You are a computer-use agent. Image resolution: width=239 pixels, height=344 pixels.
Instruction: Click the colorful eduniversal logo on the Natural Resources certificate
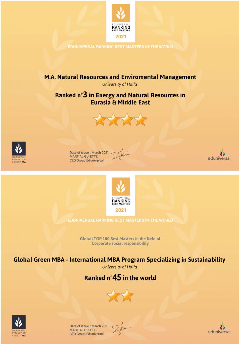[x=219, y=155]
